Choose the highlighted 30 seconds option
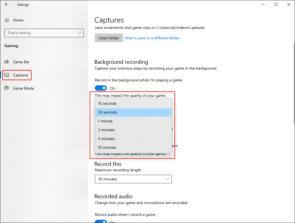295x223 pixels. pyautogui.click(x=133, y=112)
